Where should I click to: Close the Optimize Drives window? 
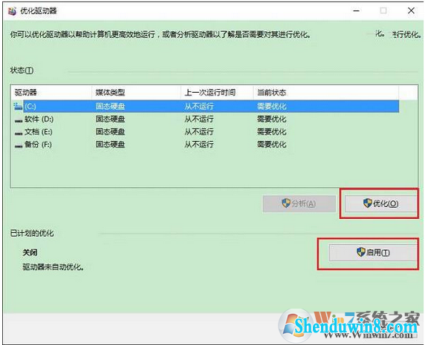[411, 10]
